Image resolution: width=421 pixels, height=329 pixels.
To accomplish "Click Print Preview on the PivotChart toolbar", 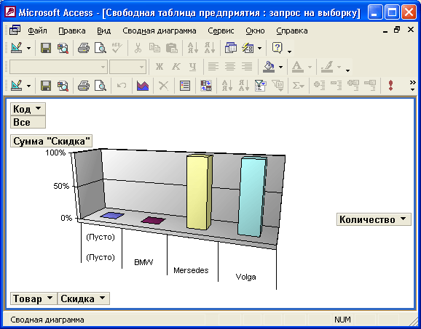I will 101,86.
